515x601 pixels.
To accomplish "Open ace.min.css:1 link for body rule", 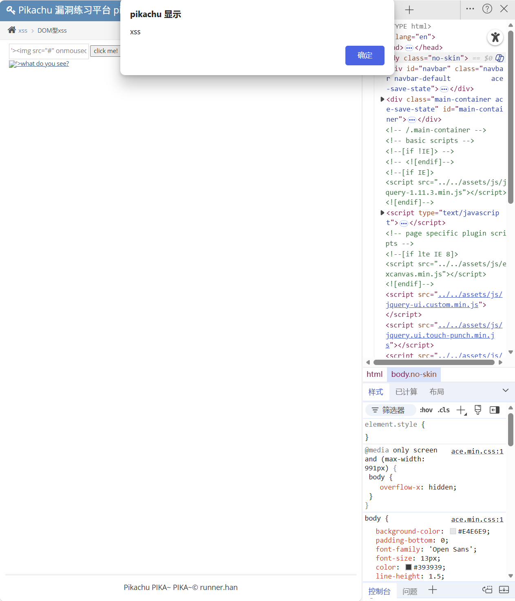I will pos(477,519).
